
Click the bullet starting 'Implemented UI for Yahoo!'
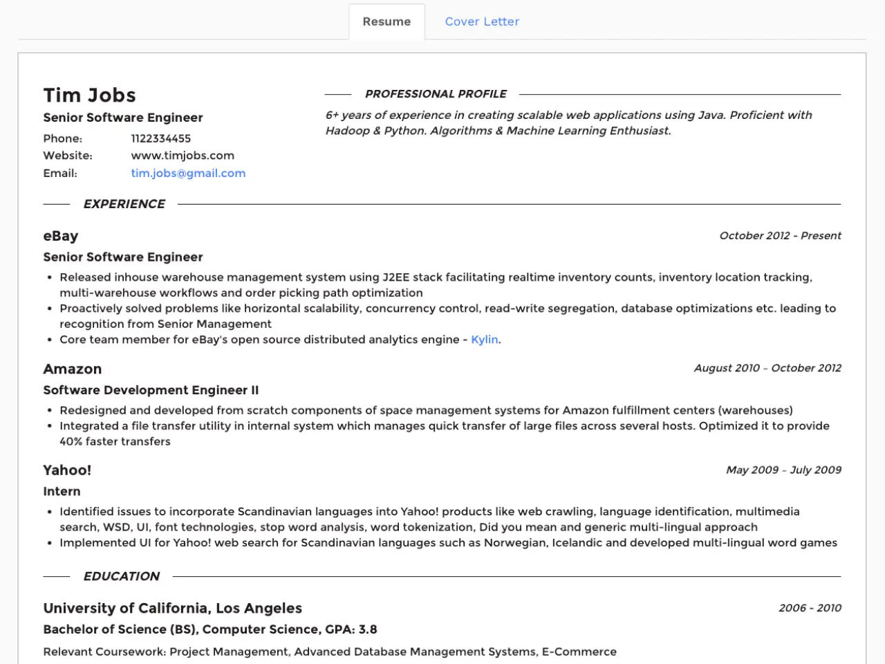448,543
